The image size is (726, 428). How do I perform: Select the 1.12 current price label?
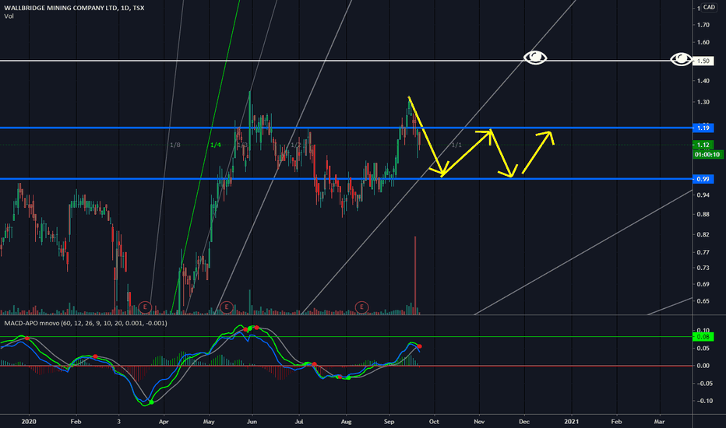tap(703, 145)
